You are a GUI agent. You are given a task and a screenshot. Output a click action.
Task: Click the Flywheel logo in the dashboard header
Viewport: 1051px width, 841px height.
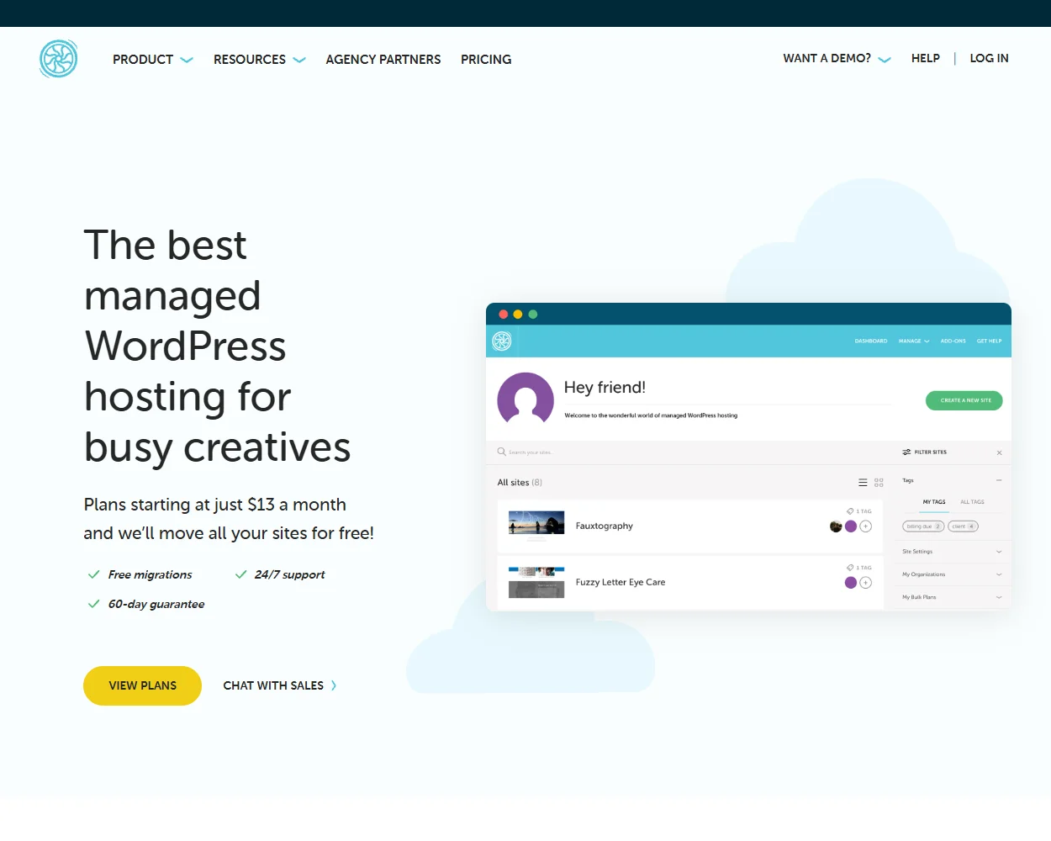pyautogui.click(x=502, y=341)
